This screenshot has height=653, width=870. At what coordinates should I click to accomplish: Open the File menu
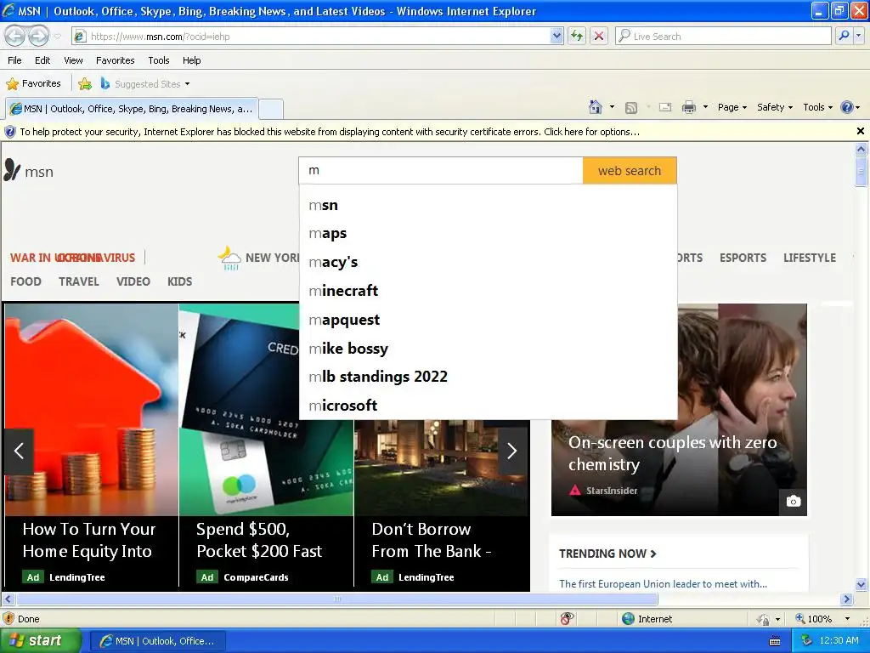pyautogui.click(x=15, y=60)
